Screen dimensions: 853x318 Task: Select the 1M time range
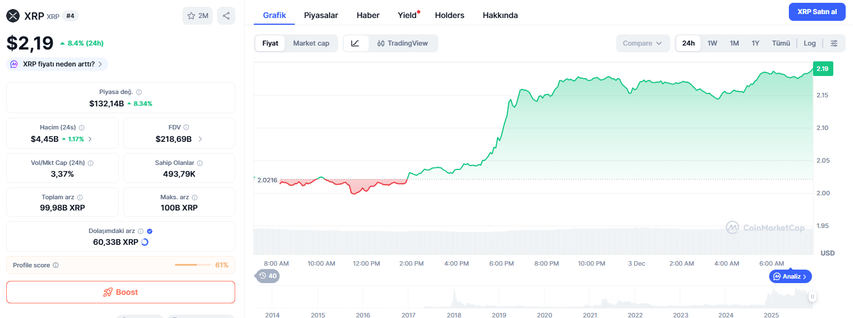[x=734, y=43]
